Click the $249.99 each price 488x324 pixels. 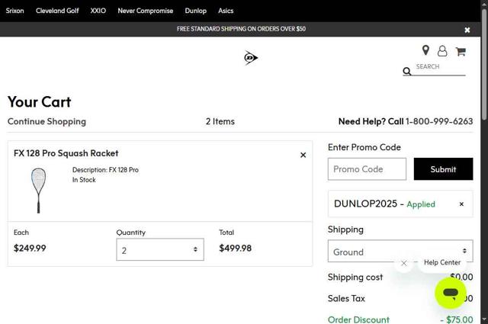click(30, 248)
